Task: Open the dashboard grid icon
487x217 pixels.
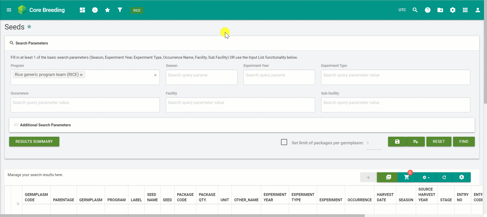Action: coord(82,10)
